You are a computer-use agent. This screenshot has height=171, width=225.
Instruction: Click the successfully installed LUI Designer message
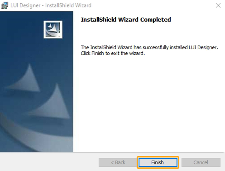149,47
